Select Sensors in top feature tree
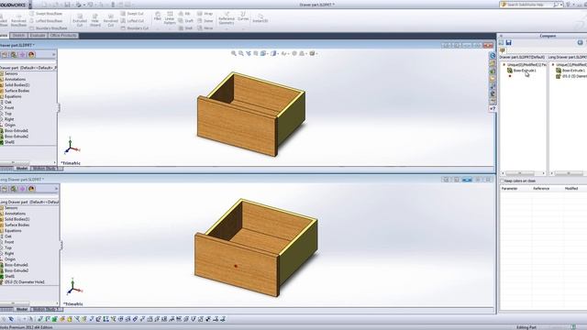Viewport: 587px width, 330px height. (11, 73)
